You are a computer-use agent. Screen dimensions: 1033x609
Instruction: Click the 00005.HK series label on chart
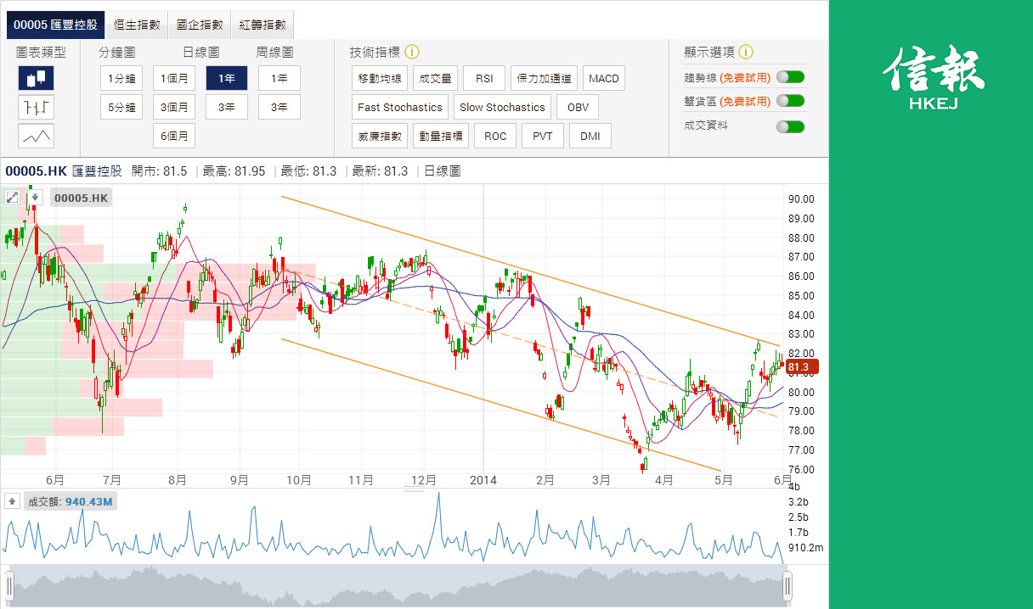coord(82,198)
